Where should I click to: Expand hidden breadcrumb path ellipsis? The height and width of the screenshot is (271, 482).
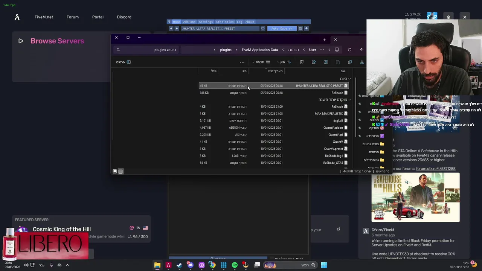[x=322, y=50]
